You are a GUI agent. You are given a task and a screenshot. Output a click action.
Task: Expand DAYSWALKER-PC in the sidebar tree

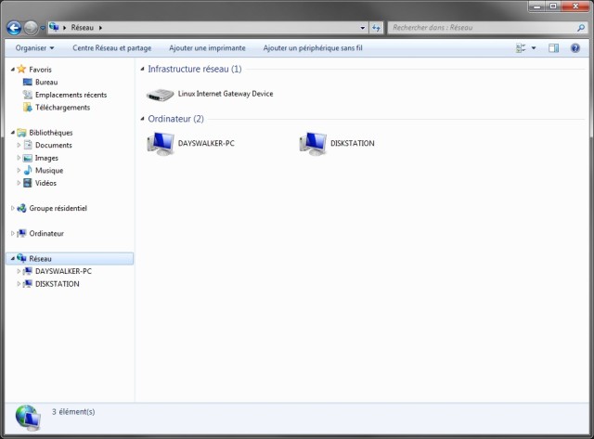click(x=19, y=271)
